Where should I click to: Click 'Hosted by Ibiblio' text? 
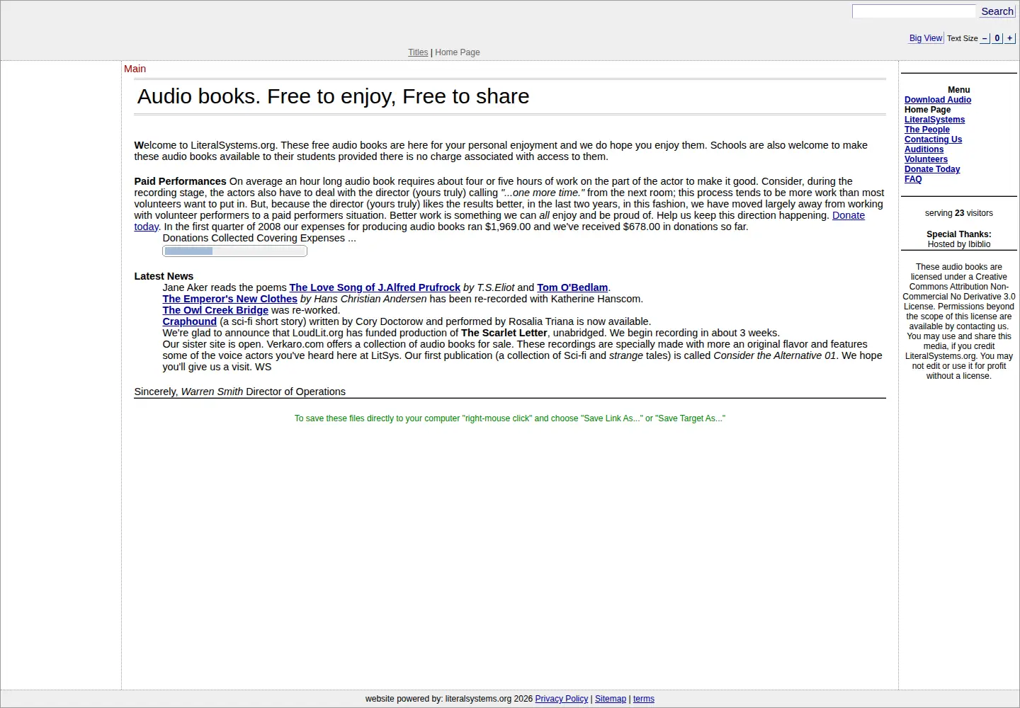(x=958, y=244)
